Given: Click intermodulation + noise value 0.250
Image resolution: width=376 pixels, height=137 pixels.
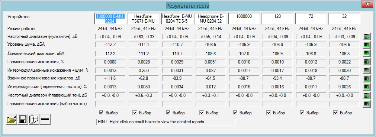Looking at the screenshot, I should [144, 70].
